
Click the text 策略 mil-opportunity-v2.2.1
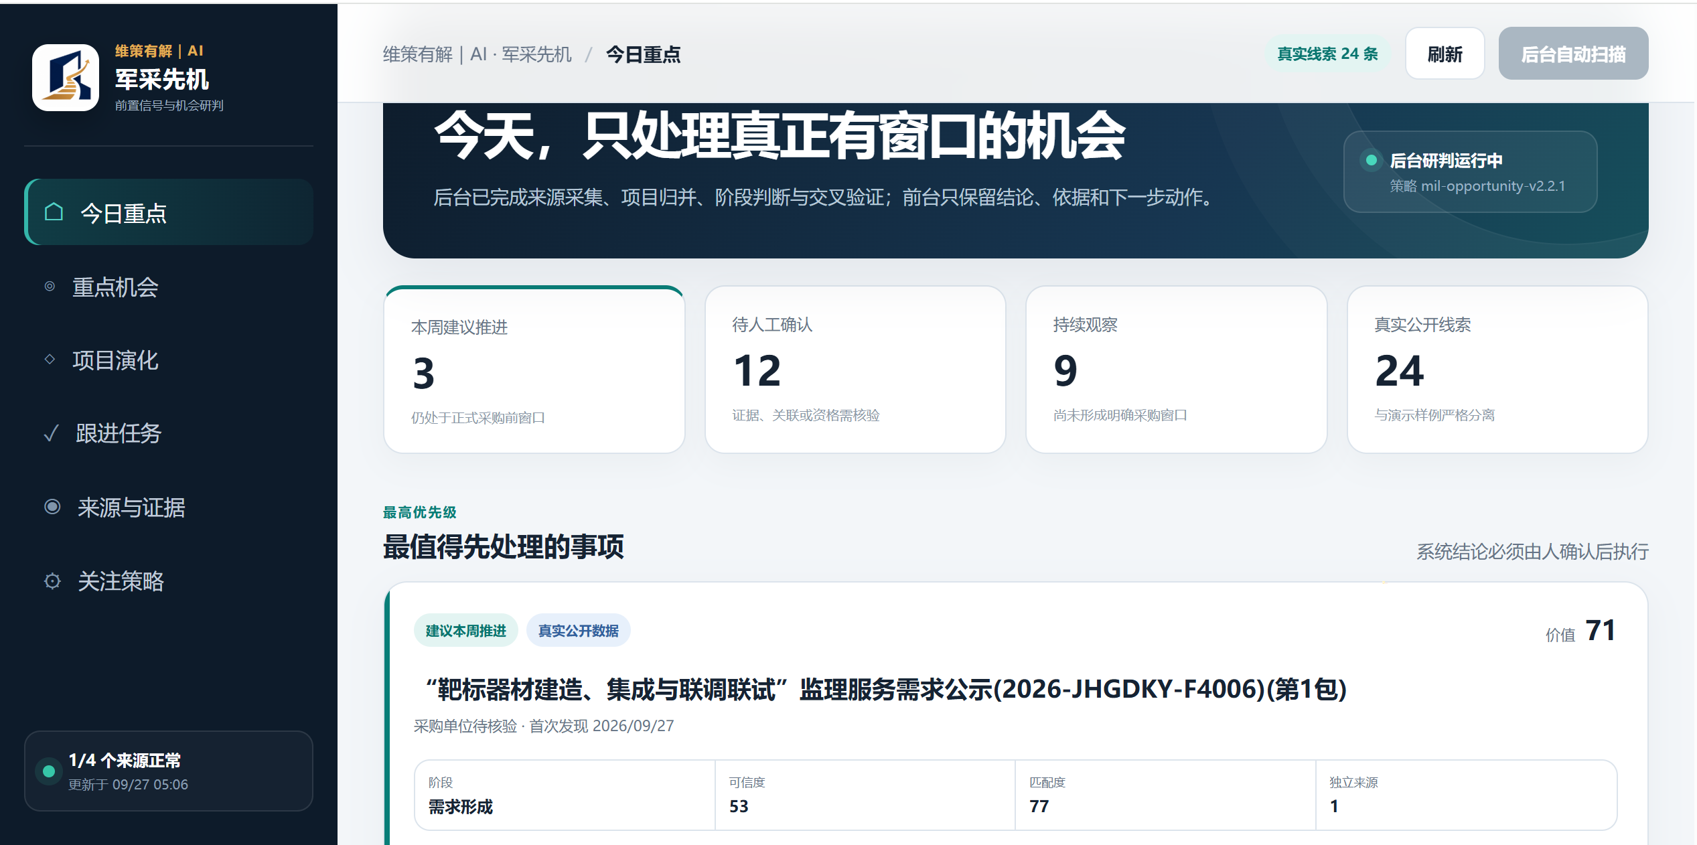(x=1477, y=185)
